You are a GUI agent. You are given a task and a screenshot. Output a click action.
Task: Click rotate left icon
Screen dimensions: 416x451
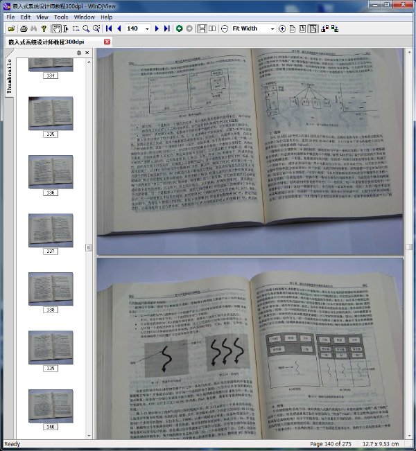coord(324,28)
